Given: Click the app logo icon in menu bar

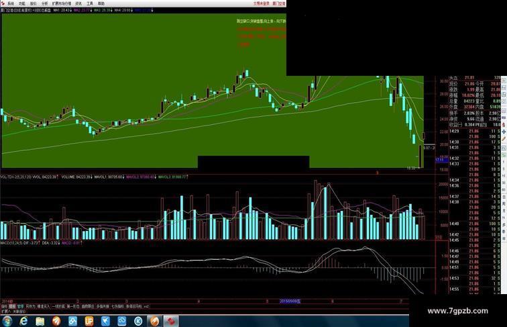Looking at the screenshot, I should pyautogui.click(x=3, y=3).
